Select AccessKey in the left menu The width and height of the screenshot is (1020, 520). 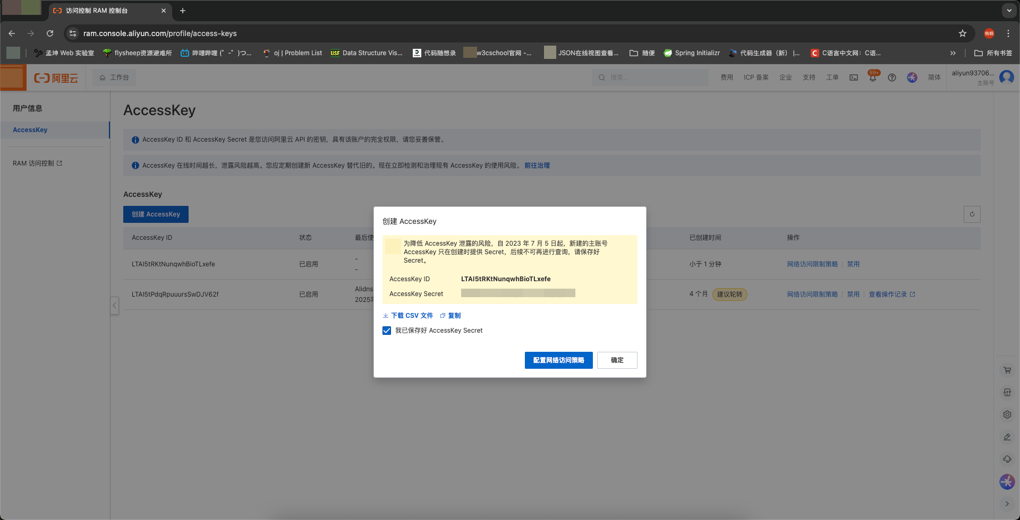pos(30,130)
